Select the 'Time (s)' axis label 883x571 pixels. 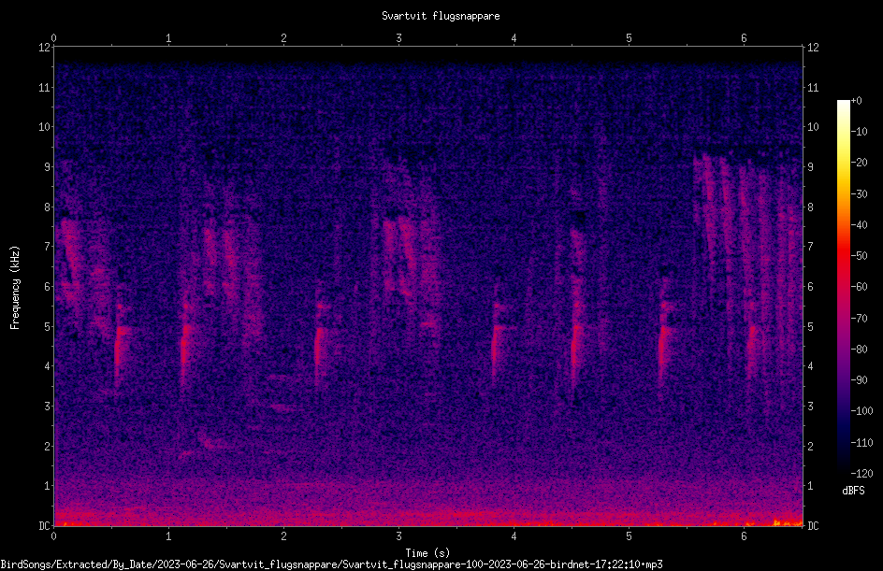pos(427,553)
